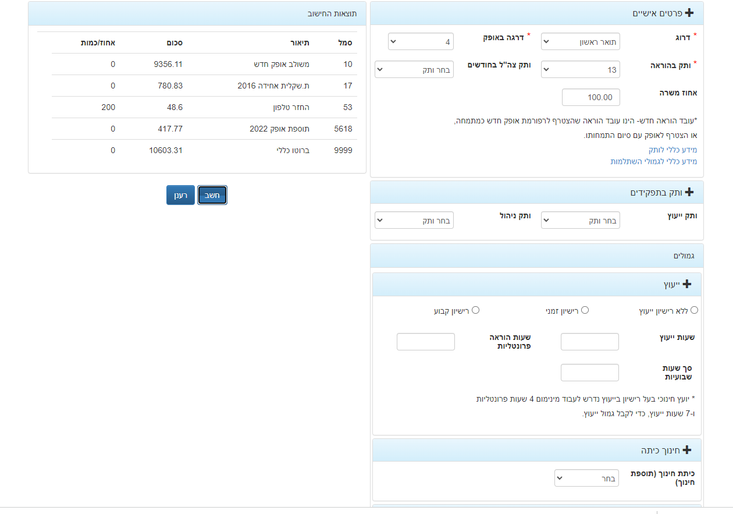Click the סמל column header
The height and width of the screenshot is (514, 733).
coord(345,42)
